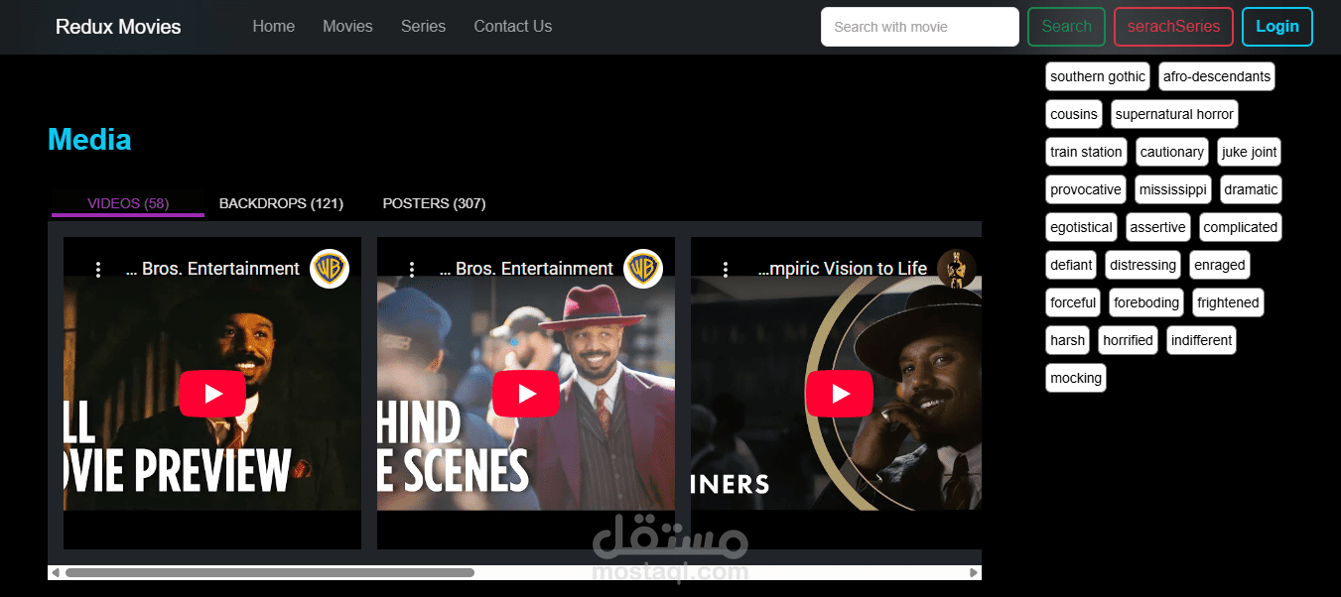The height and width of the screenshot is (597, 1341).
Task: Select the forceful keyword tag
Action: (x=1073, y=302)
